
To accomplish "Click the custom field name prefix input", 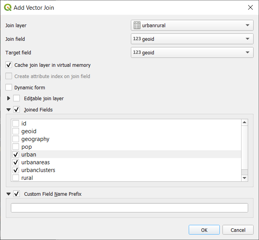I will tap(129, 208).
